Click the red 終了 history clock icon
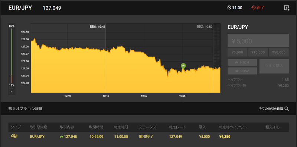 (254, 8)
